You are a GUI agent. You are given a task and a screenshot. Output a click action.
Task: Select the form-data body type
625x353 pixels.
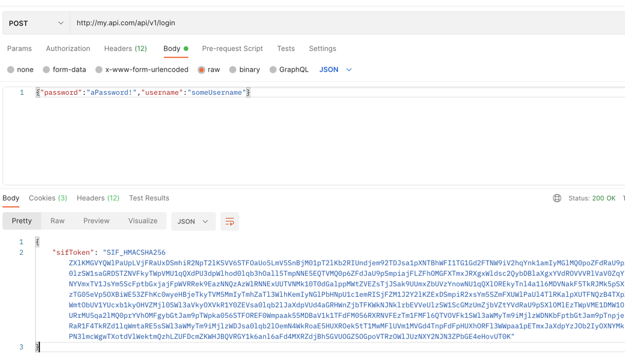coord(64,69)
